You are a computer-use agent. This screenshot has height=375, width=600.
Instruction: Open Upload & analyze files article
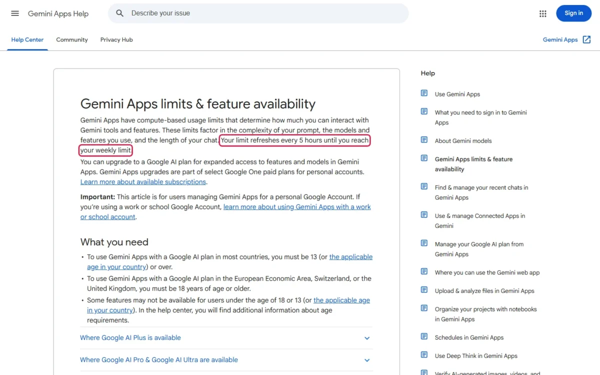click(484, 291)
